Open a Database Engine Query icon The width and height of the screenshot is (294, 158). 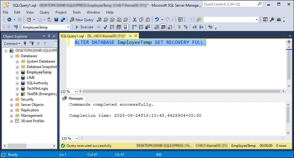tap(99, 20)
